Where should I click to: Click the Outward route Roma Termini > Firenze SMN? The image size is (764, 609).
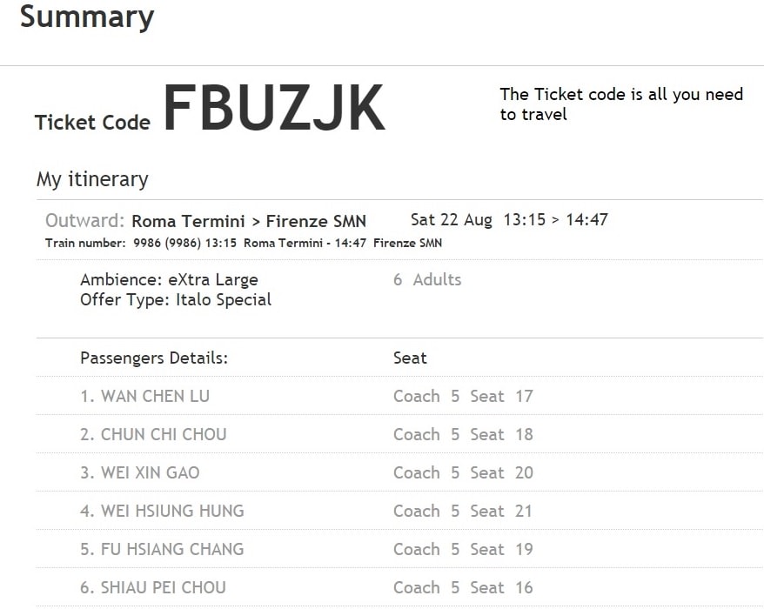249,221
